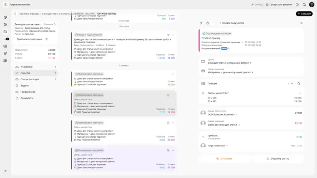The height and width of the screenshot is (178, 317).
Task: Expand the positions count dropdown
Action: [x=290, y=84]
